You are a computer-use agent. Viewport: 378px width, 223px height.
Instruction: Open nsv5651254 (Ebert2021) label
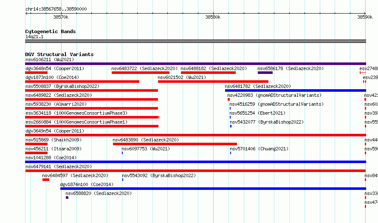click(x=257, y=113)
